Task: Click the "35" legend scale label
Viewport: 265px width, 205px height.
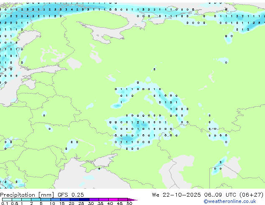Action: pos(100,203)
